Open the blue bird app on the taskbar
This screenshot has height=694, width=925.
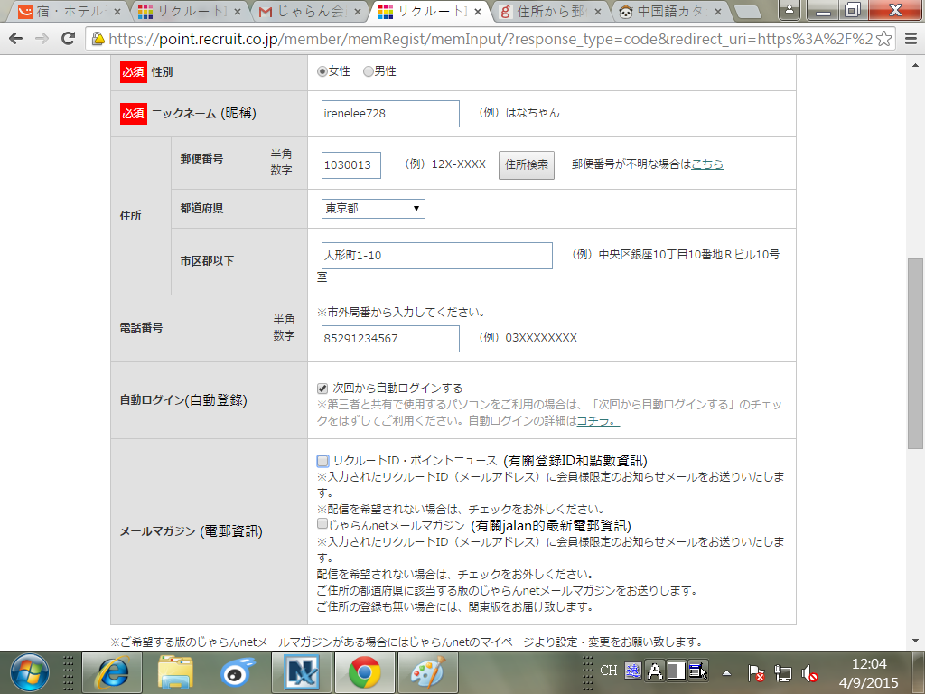[x=238, y=672]
